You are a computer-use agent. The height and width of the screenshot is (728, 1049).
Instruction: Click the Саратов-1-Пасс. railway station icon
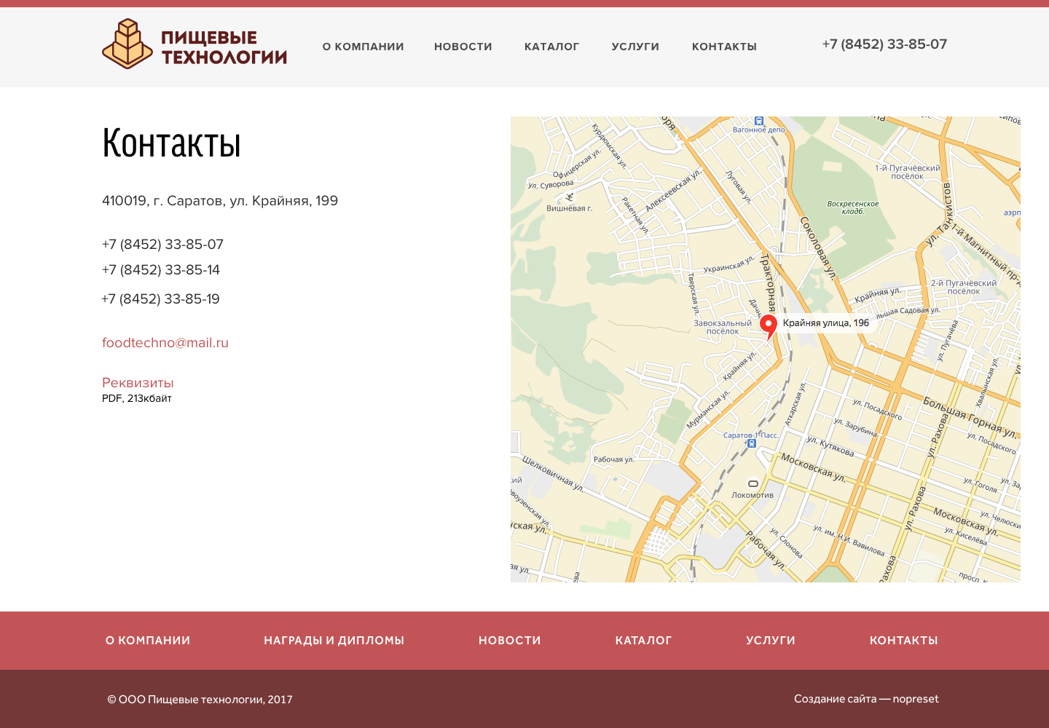752,443
